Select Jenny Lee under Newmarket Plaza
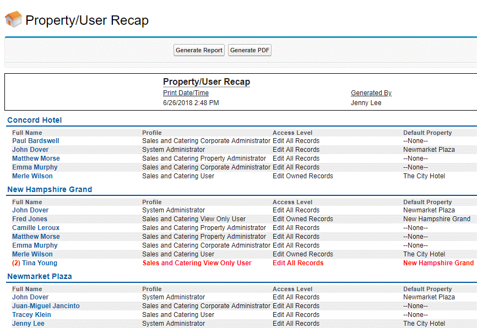This screenshot has height=328, width=477. pyautogui.click(x=28, y=324)
